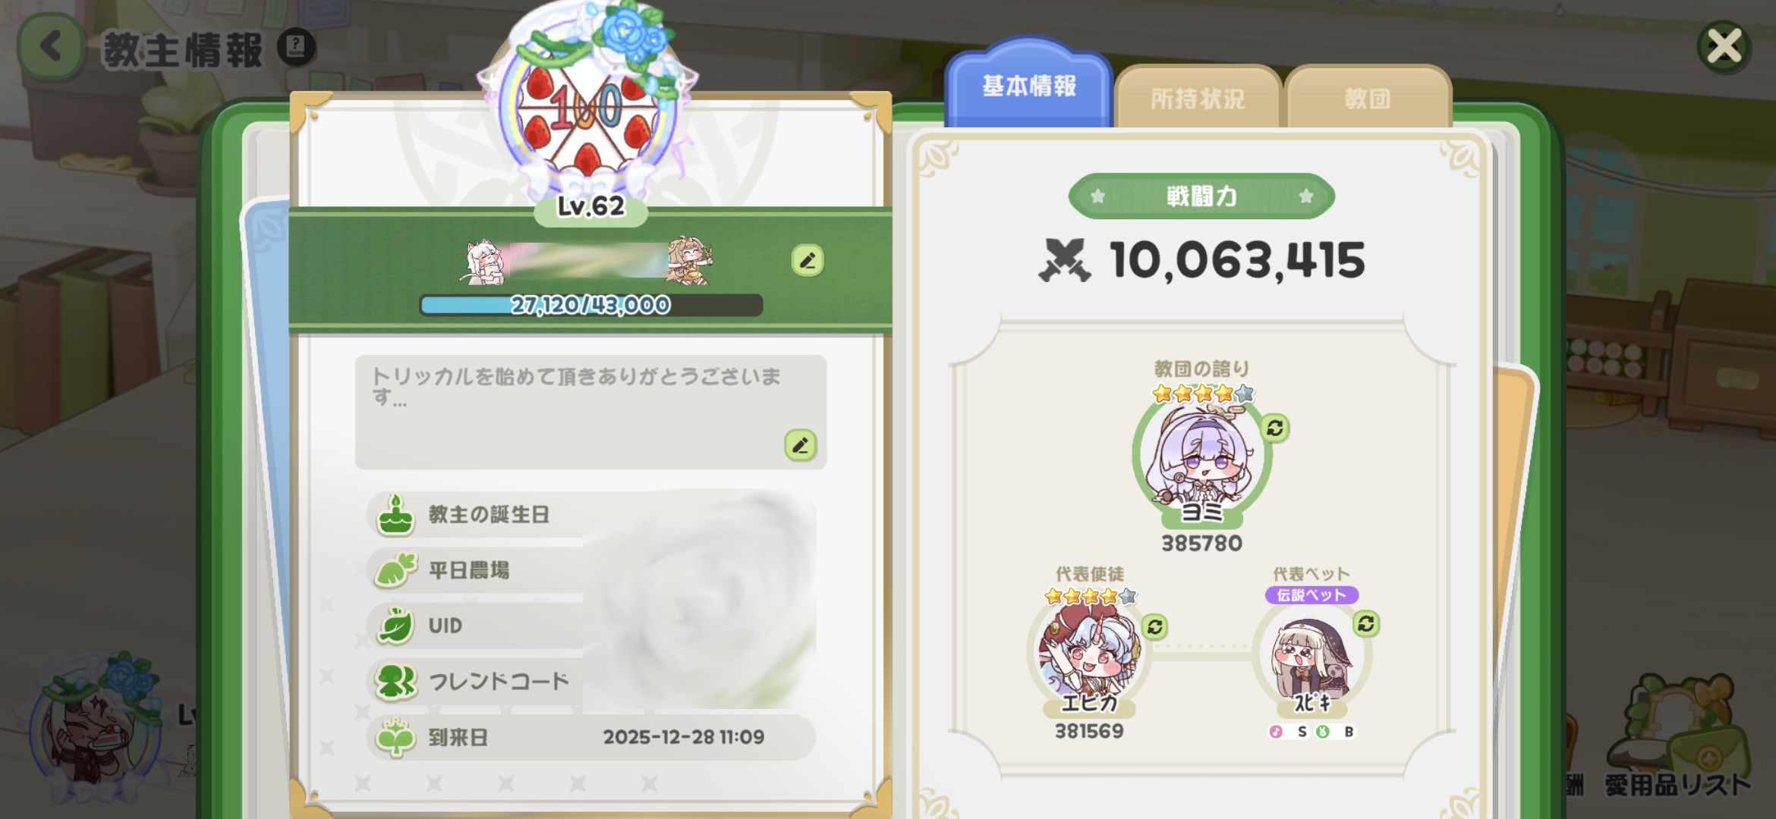1776x819 pixels.
Task: Select the legendary pet portrait
Action: click(x=1312, y=657)
